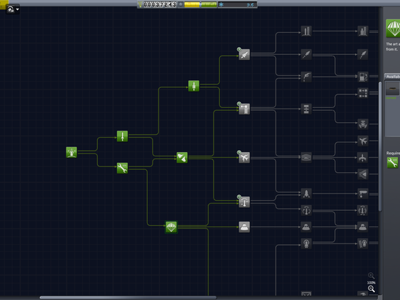Viewport: 400px width, 300px height.
Task: Select the High Altitude Flight node
Action: coord(363,174)
